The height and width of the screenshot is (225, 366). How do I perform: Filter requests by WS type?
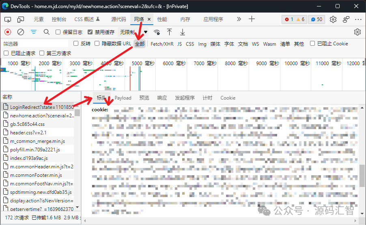(x=255, y=44)
